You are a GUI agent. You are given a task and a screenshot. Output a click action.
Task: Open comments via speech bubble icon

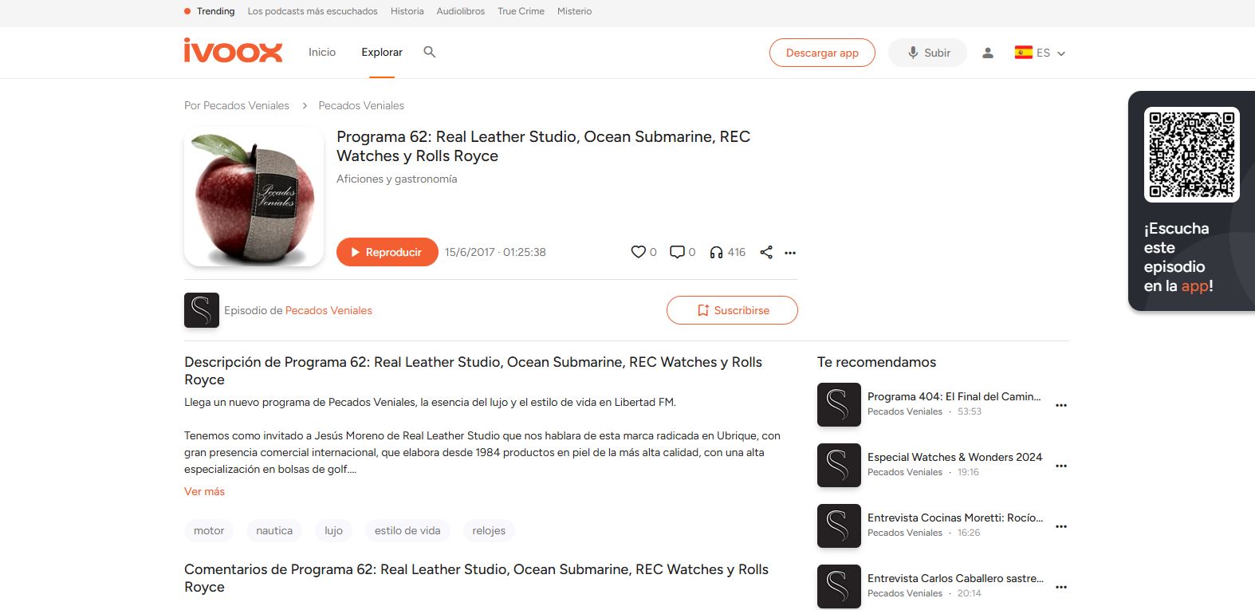pyautogui.click(x=677, y=252)
